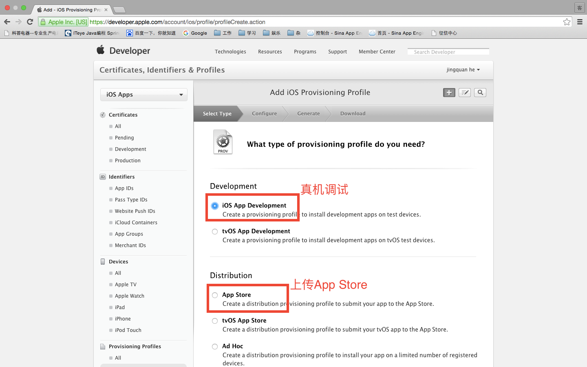Open Development certificates link
The height and width of the screenshot is (367, 587).
coord(130,149)
